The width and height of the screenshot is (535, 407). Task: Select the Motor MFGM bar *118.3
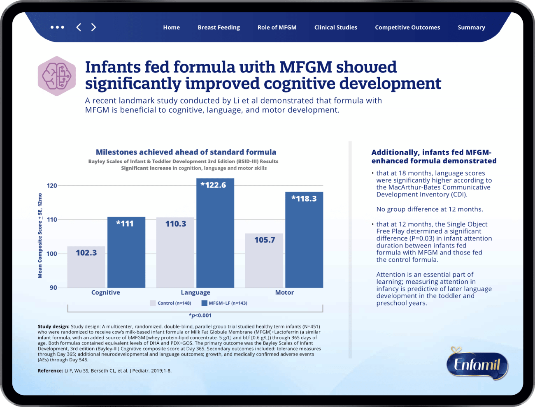click(304, 240)
